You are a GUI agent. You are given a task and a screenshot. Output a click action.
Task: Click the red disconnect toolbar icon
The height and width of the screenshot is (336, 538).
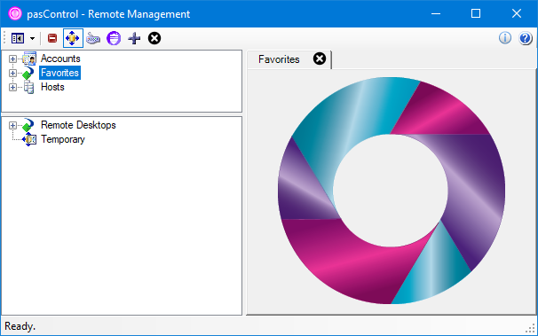52,38
